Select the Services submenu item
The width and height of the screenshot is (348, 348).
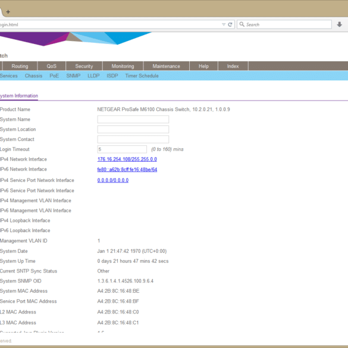(9, 76)
